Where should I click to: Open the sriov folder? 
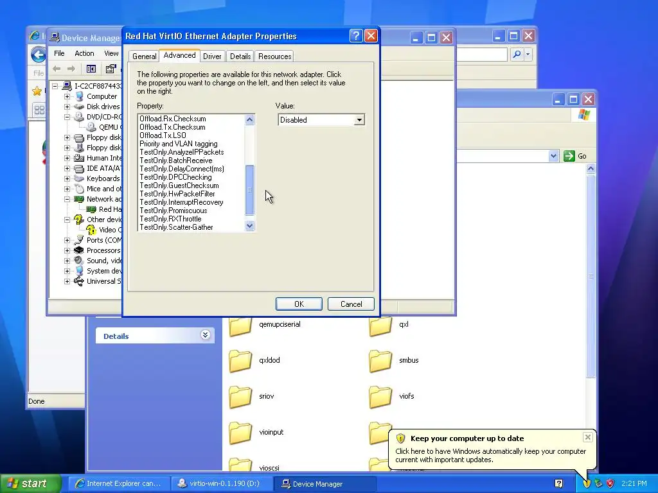click(x=240, y=397)
